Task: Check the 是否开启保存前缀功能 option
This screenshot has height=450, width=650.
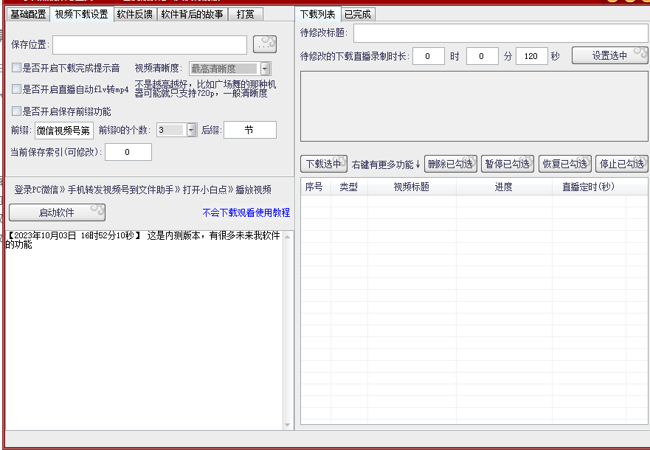Action: click(x=16, y=111)
